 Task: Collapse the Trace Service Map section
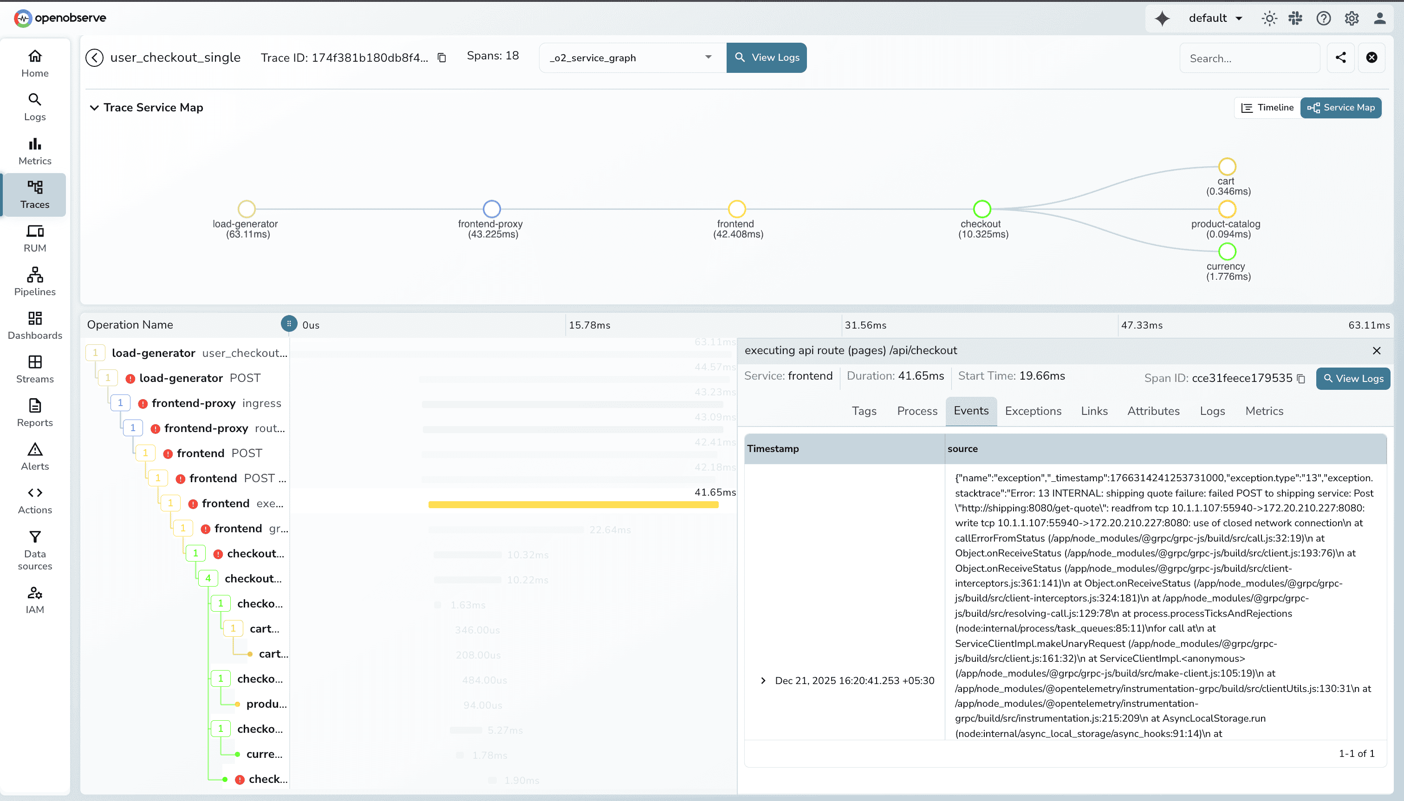[x=94, y=107]
